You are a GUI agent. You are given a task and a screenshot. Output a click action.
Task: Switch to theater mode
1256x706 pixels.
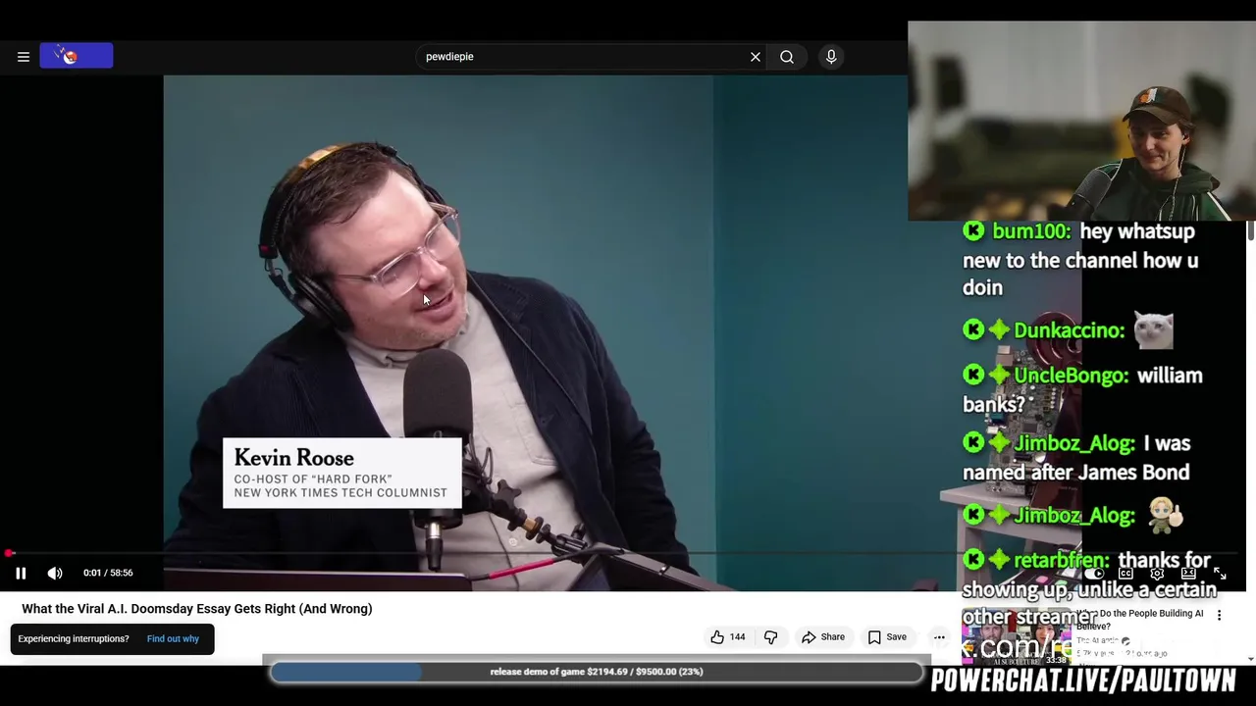pos(1188,574)
